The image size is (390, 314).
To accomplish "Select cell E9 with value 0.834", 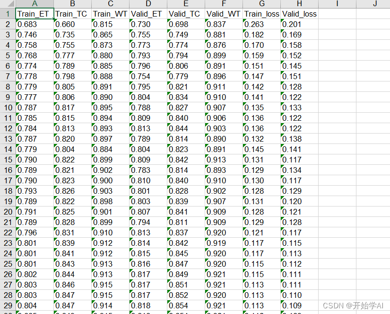I will point(186,97).
